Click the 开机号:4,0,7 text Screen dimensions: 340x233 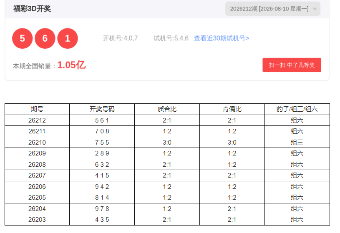click(x=120, y=38)
